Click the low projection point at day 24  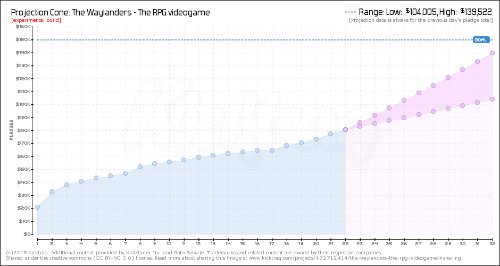click(374, 123)
